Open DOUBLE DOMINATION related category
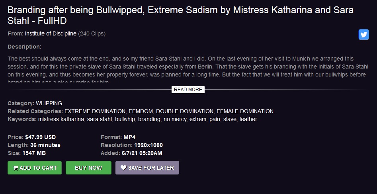The height and width of the screenshot is (194, 377). click(x=185, y=111)
